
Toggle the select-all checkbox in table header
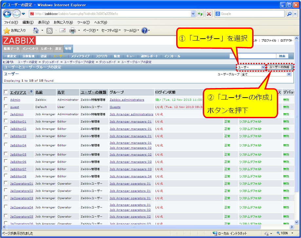pos(6,92)
